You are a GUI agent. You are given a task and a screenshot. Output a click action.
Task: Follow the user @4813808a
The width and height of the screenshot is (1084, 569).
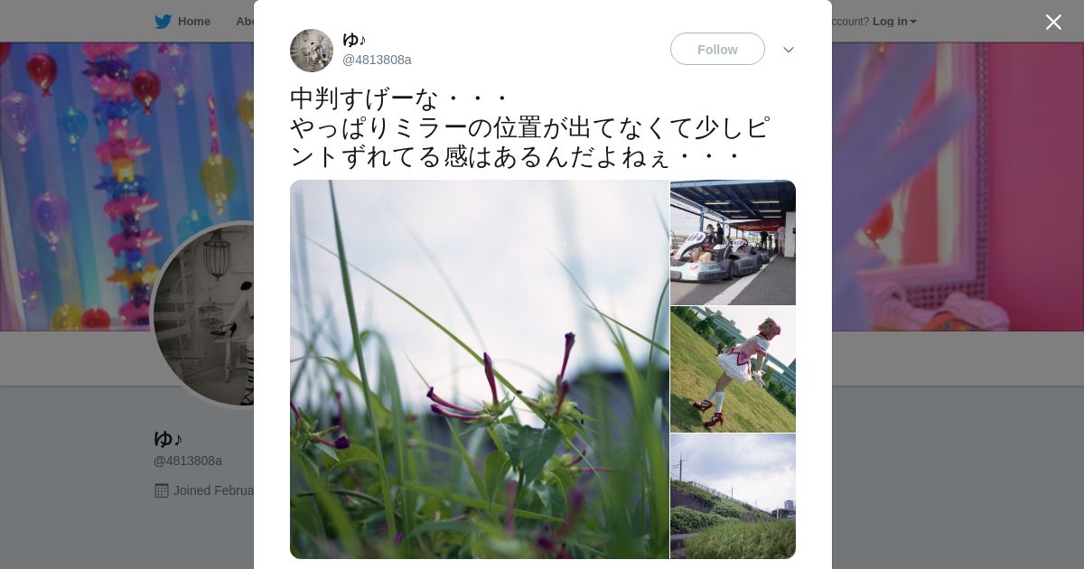pyautogui.click(x=717, y=49)
